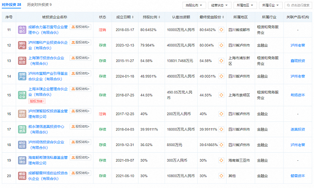314x188 pixels.
Task: Click the beneficial share icon for row 20
Action: point(222,175)
